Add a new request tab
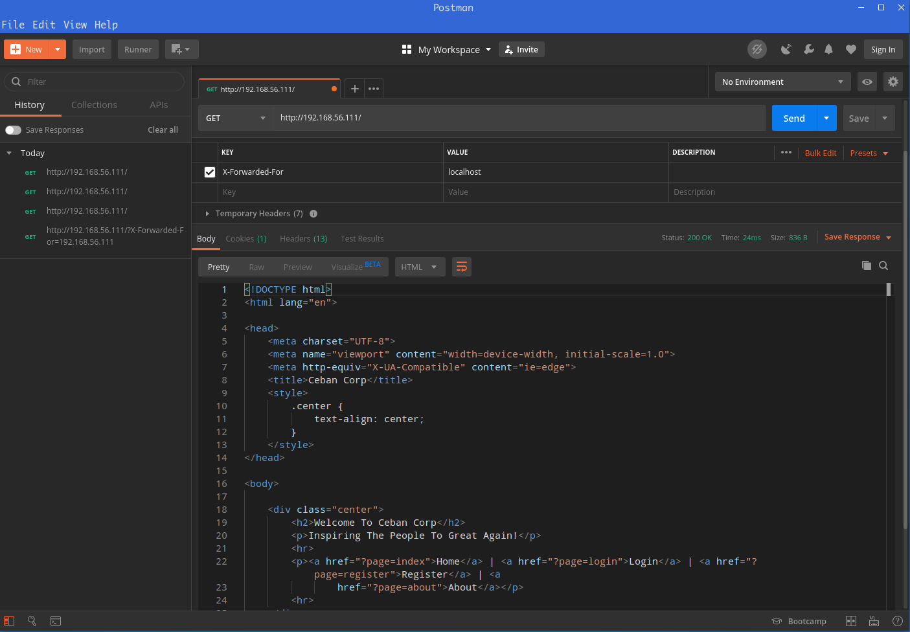Screen dimensions: 910x632 (355, 89)
